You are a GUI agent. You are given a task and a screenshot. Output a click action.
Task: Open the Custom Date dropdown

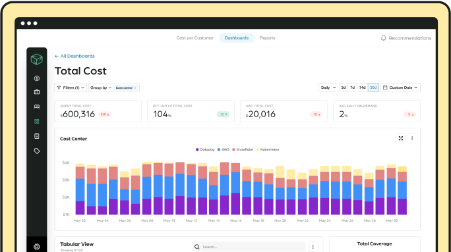[x=400, y=88]
